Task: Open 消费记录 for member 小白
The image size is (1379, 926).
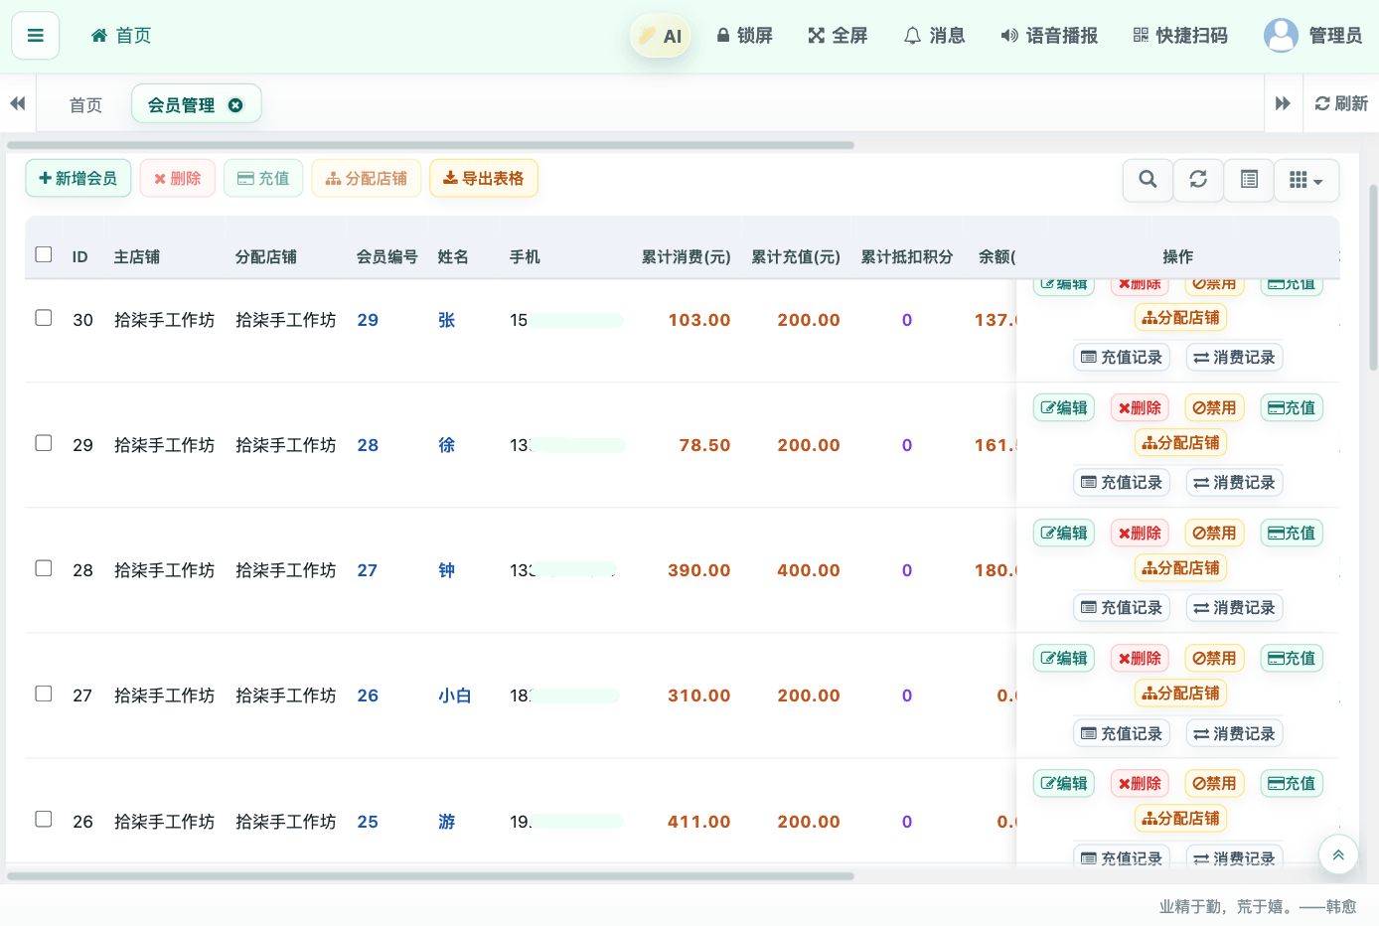Action: (1235, 733)
